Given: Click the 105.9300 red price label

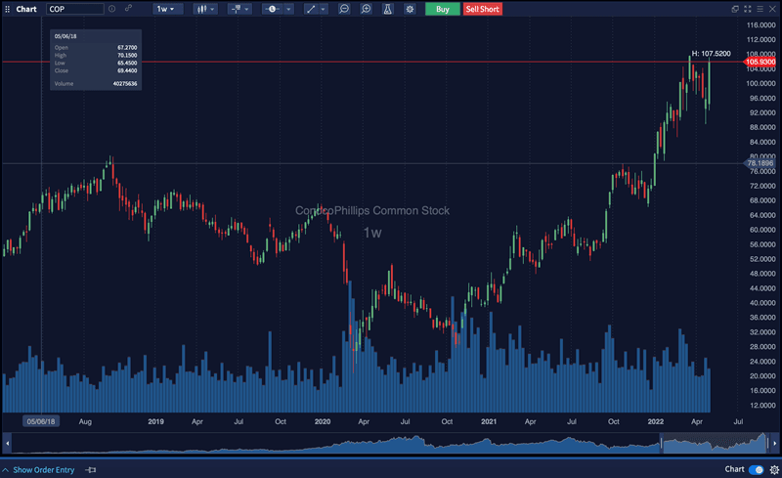Looking at the screenshot, I should 760,62.
